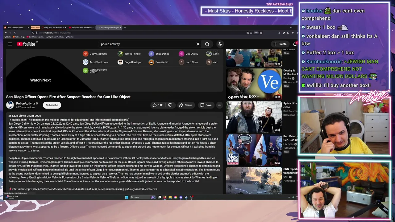Switch to the Official Destiny Subreddit tab
This screenshot has height=222, width=395.
[x=16, y=27]
